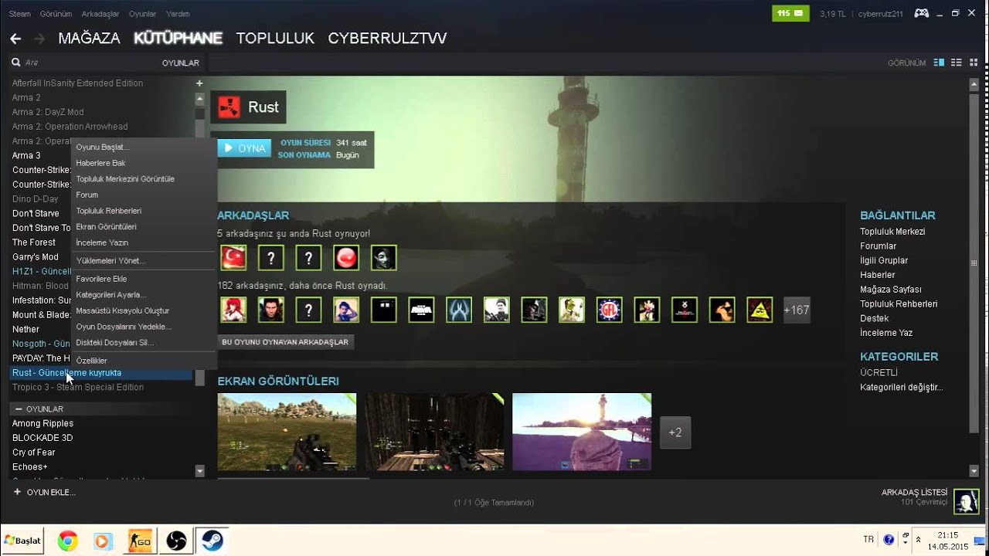Open first Rust screenshot thumbnail

pyautogui.click(x=287, y=432)
